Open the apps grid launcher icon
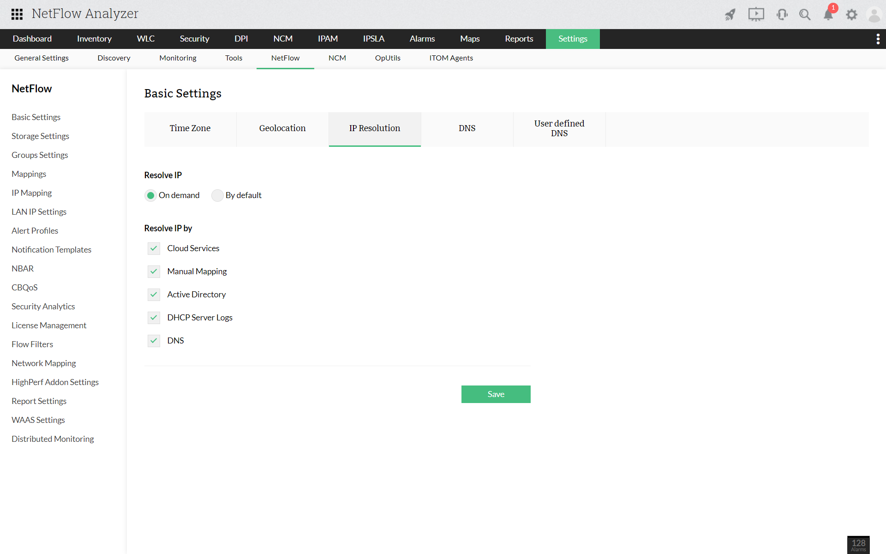Image resolution: width=886 pixels, height=554 pixels. point(17,14)
